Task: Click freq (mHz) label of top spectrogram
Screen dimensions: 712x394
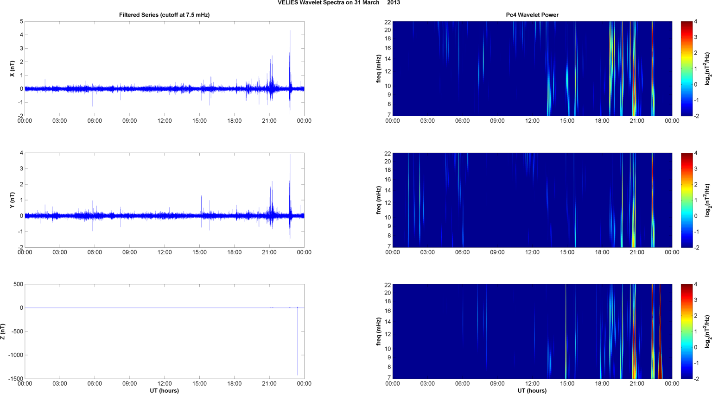Action: (x=379, y=69)
